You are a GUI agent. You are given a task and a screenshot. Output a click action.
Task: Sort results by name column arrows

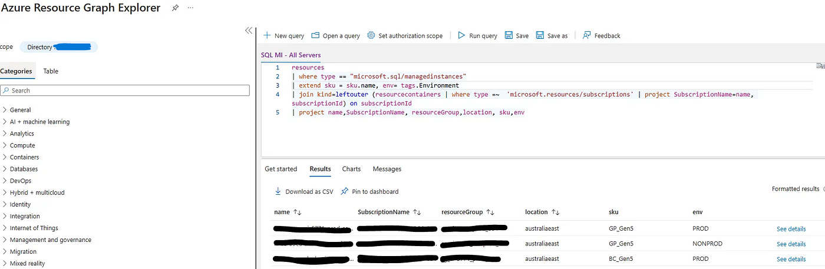298,212
